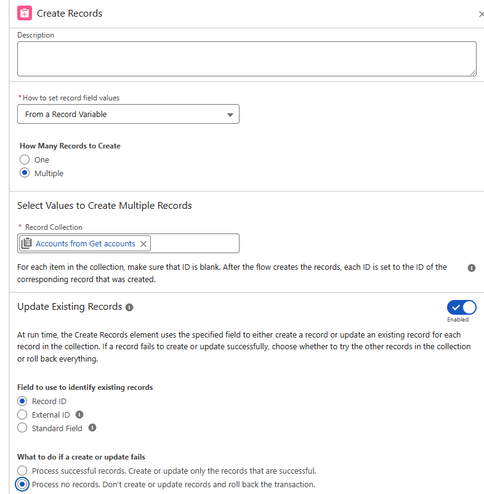Show info icon next to External ID

[79, 415]
